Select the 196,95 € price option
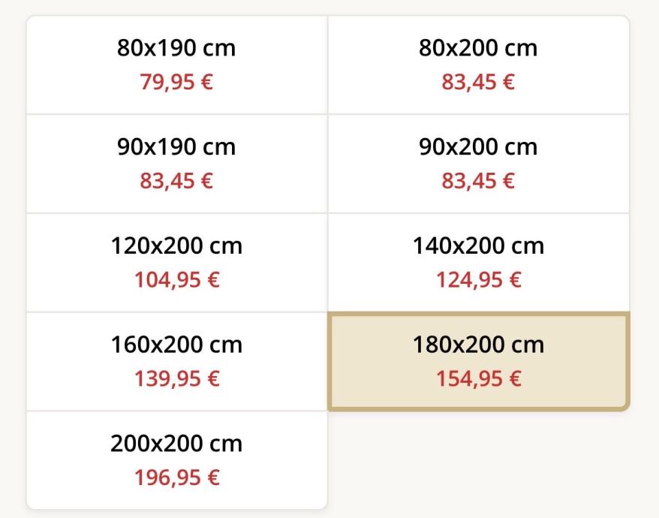This screenshot has height=518, width=659. click(176, 478)
